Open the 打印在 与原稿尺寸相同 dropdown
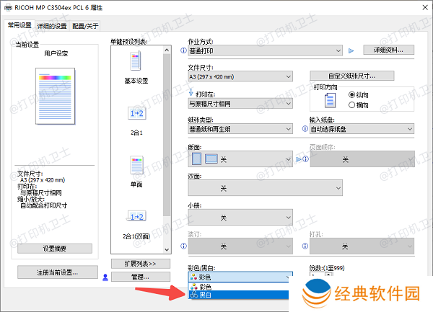433x312 pixels. click(x=240, y=104)
